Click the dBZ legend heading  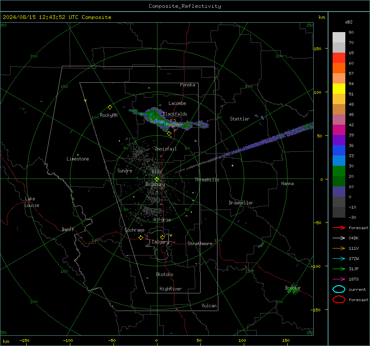349,22
